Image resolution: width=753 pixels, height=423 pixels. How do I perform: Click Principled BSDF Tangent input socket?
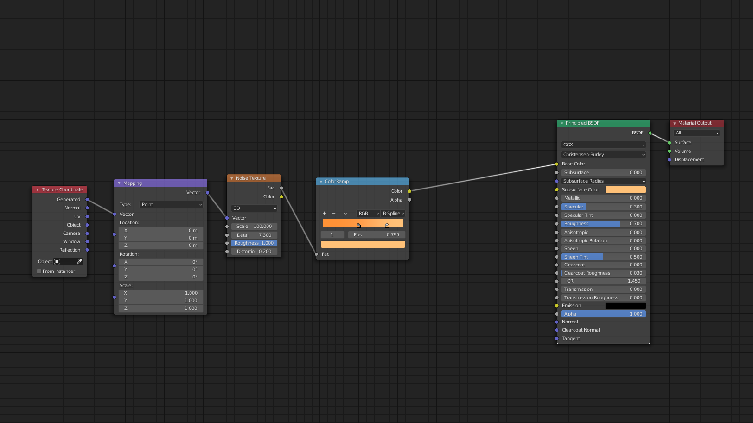pos(557,339)
